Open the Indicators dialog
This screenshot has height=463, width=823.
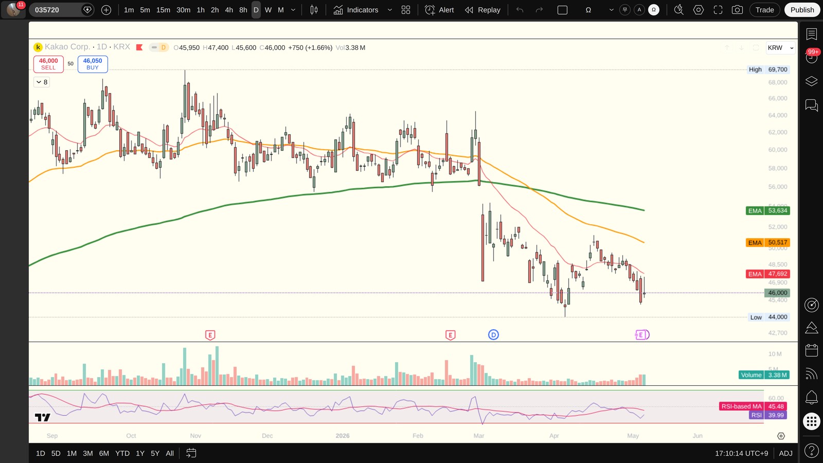tap(356, 10)
